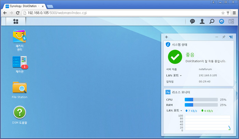Screen dimensions: 239x139
Task: Open the DSM main menu button
Action: 16,21
